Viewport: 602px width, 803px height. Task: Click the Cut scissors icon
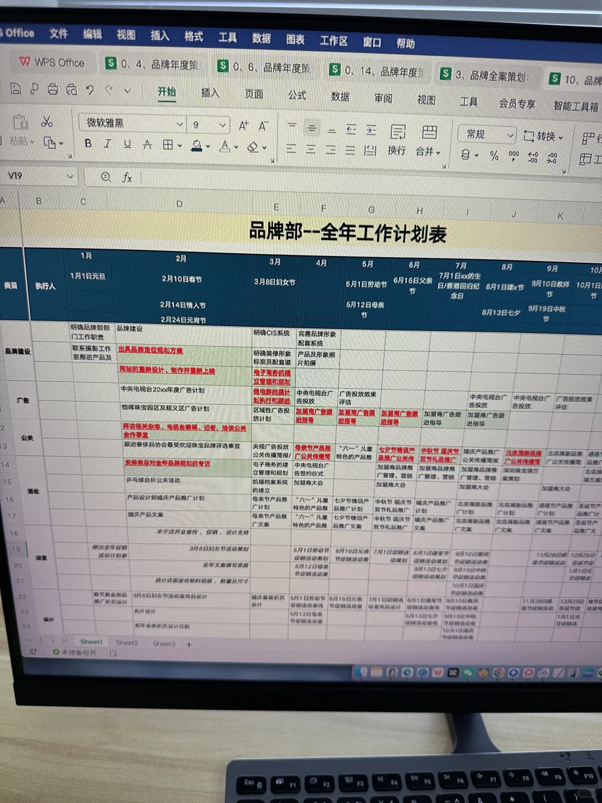coord(47,122)
